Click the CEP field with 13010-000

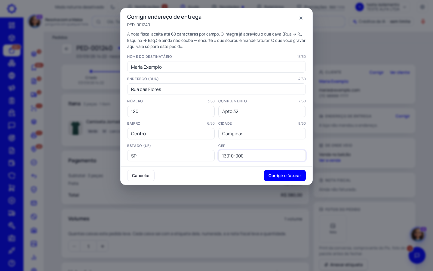pyautogui.click(x=262, y=156)
